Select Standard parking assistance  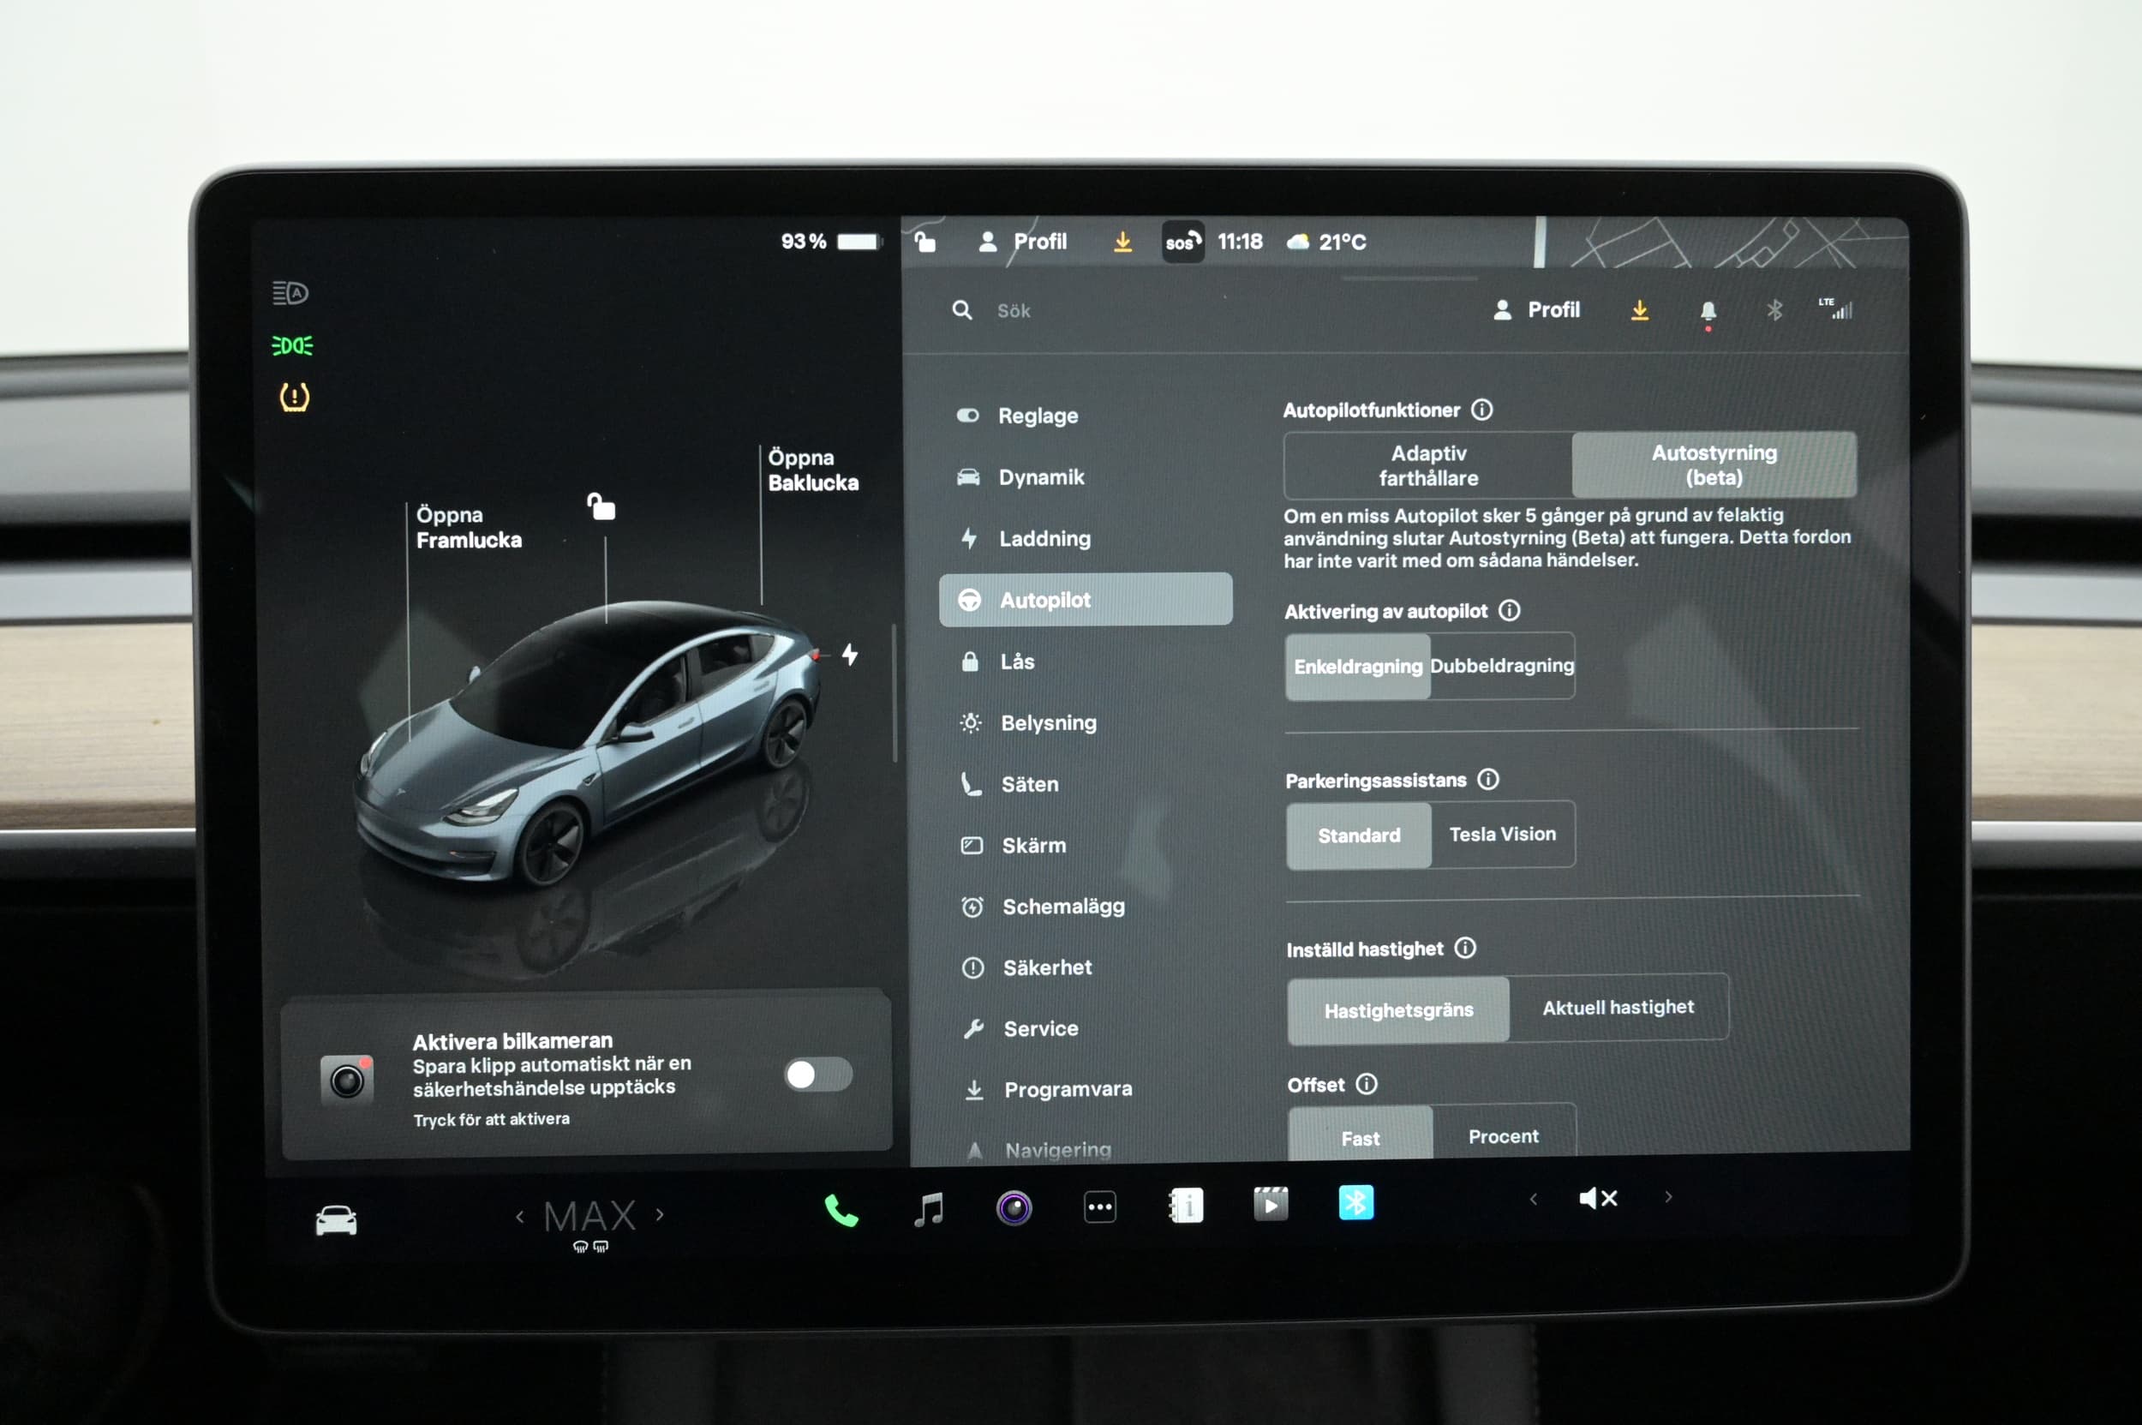(x=1359, y=835)
